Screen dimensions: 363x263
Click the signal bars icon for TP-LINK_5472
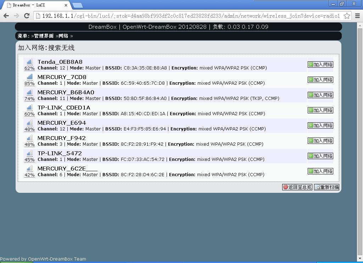pyautogui.click(x=29, y=153)
